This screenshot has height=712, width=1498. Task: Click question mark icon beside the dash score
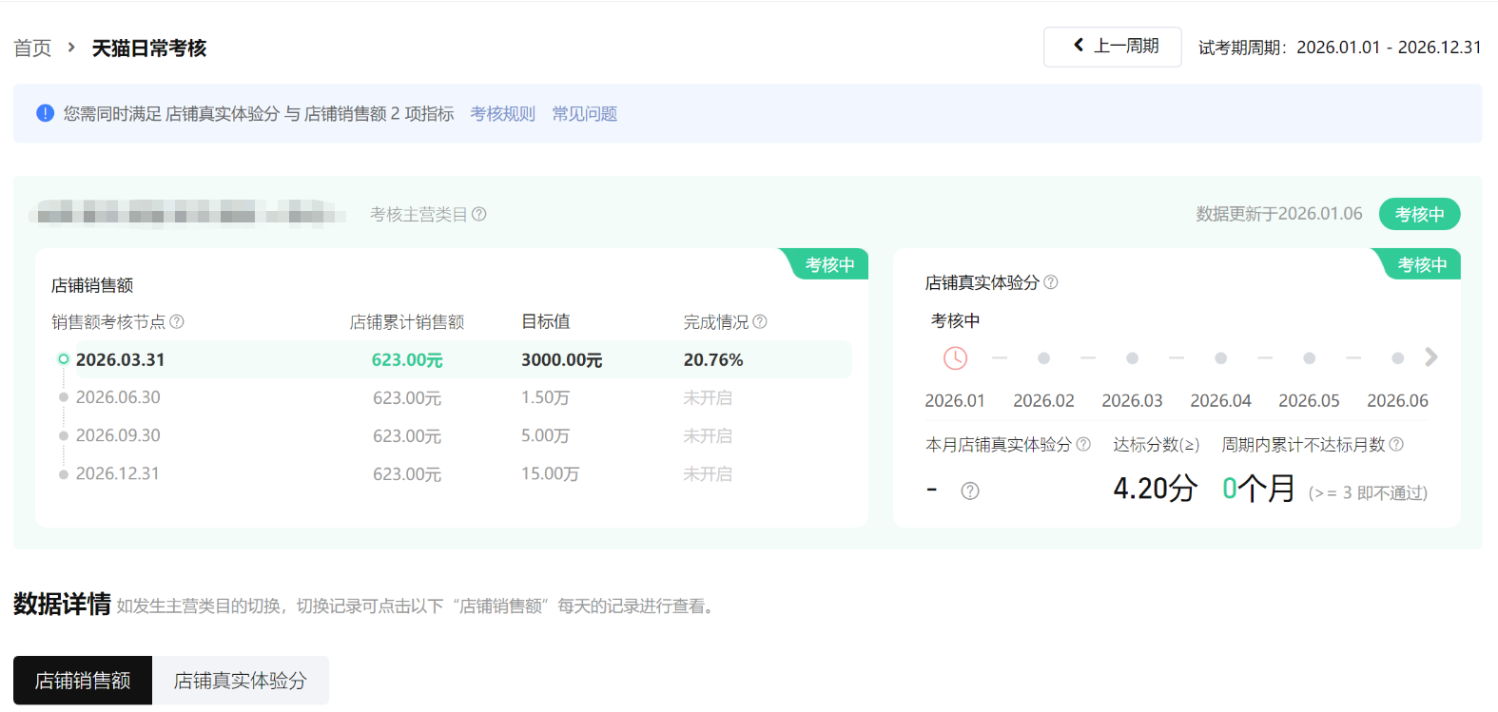970,491
